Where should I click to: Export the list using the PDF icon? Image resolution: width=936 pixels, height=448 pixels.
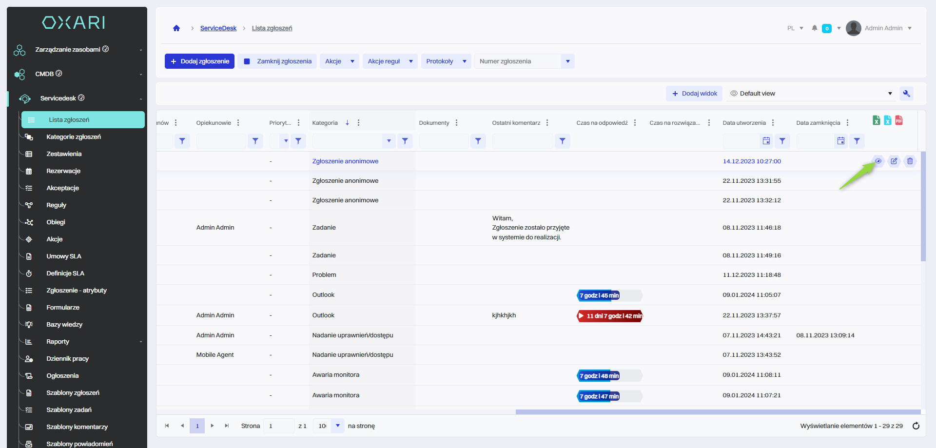[899, 120]
